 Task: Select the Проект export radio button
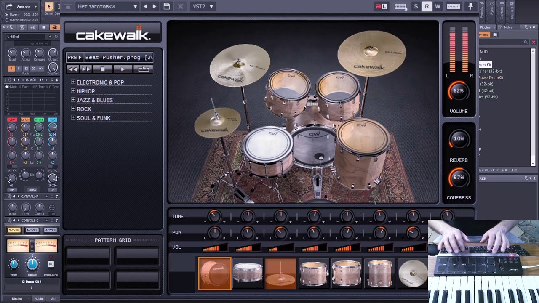pyautogui.click(x=7, y=14)
